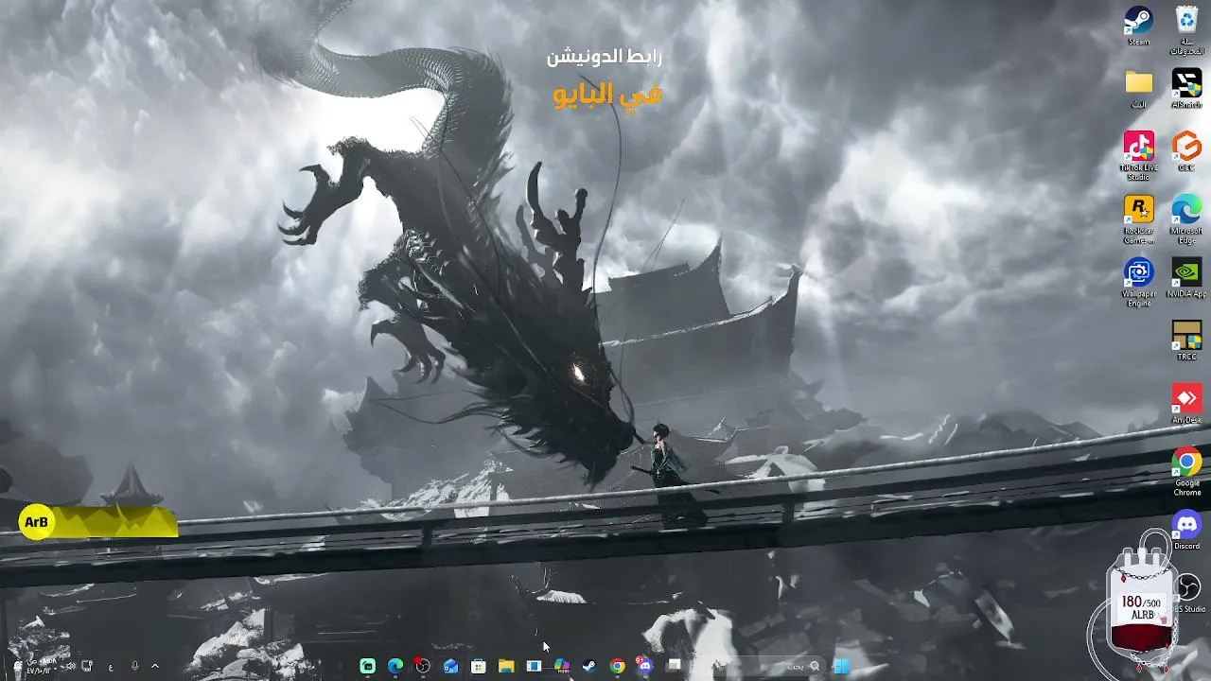Open network settings from tray icon
Image resolution: width=1211 pixels, height=681 pixels.
click(87, 666)
